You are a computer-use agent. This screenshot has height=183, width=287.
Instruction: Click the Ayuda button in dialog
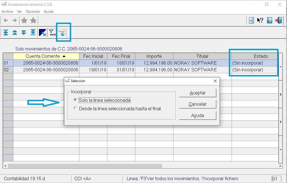(x=198, y=116)
